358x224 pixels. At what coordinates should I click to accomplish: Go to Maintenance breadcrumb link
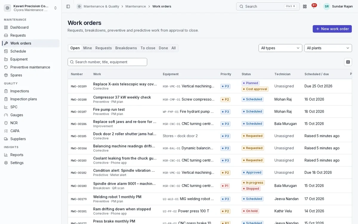[136, 6]
